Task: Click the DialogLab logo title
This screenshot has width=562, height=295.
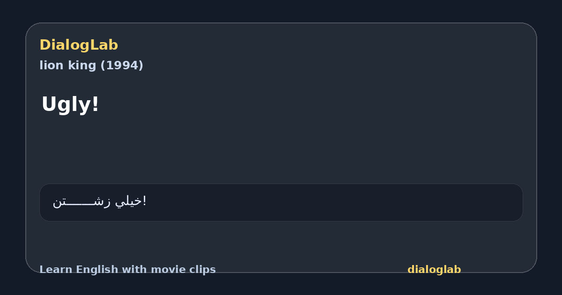Action: point(79,45)
